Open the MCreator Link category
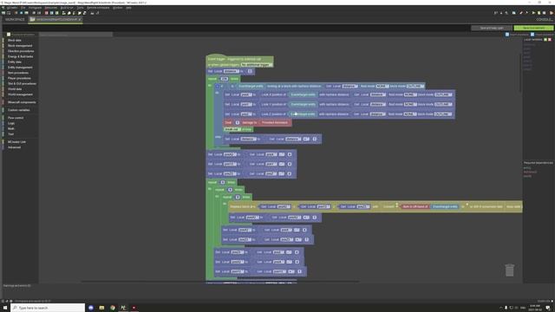Viewport: 555px width, 312px height. [16, 142]
